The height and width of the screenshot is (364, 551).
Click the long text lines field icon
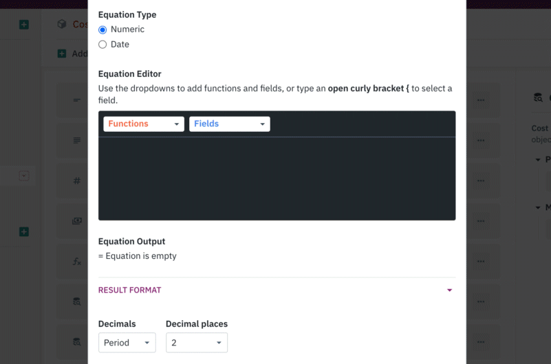tap(77, 141)
